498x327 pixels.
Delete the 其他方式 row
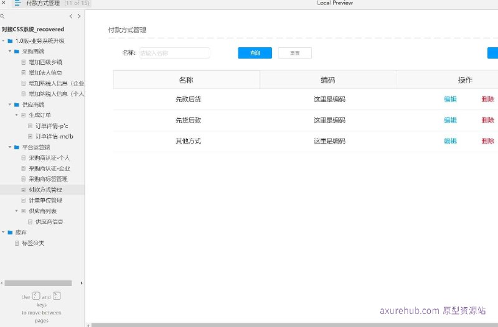pyautogui.click(x=488, y=141)
